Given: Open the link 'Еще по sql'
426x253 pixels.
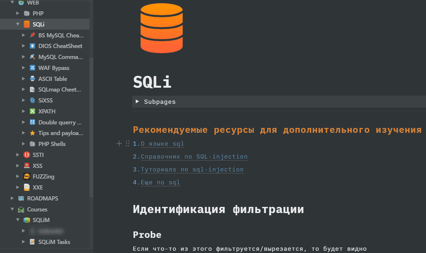Looking at the screenshot, I should pyautogui.click(x=161, y=182).
